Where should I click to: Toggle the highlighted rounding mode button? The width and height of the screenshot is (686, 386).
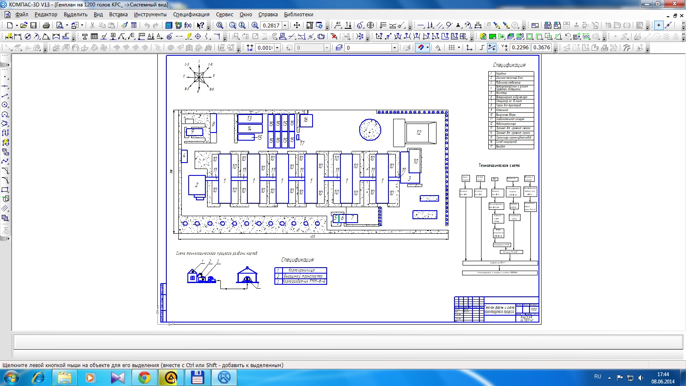pyautogui.click(x=492, y=48)
